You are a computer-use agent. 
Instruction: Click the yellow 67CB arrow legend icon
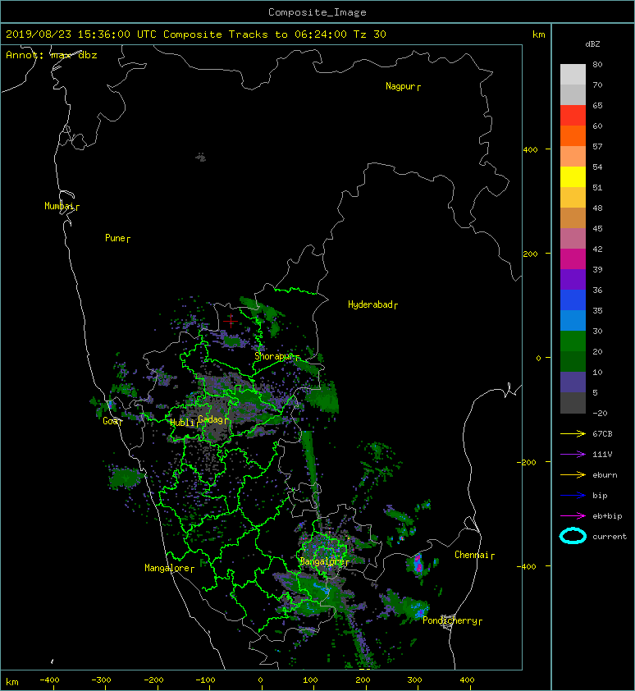(573, 434)
